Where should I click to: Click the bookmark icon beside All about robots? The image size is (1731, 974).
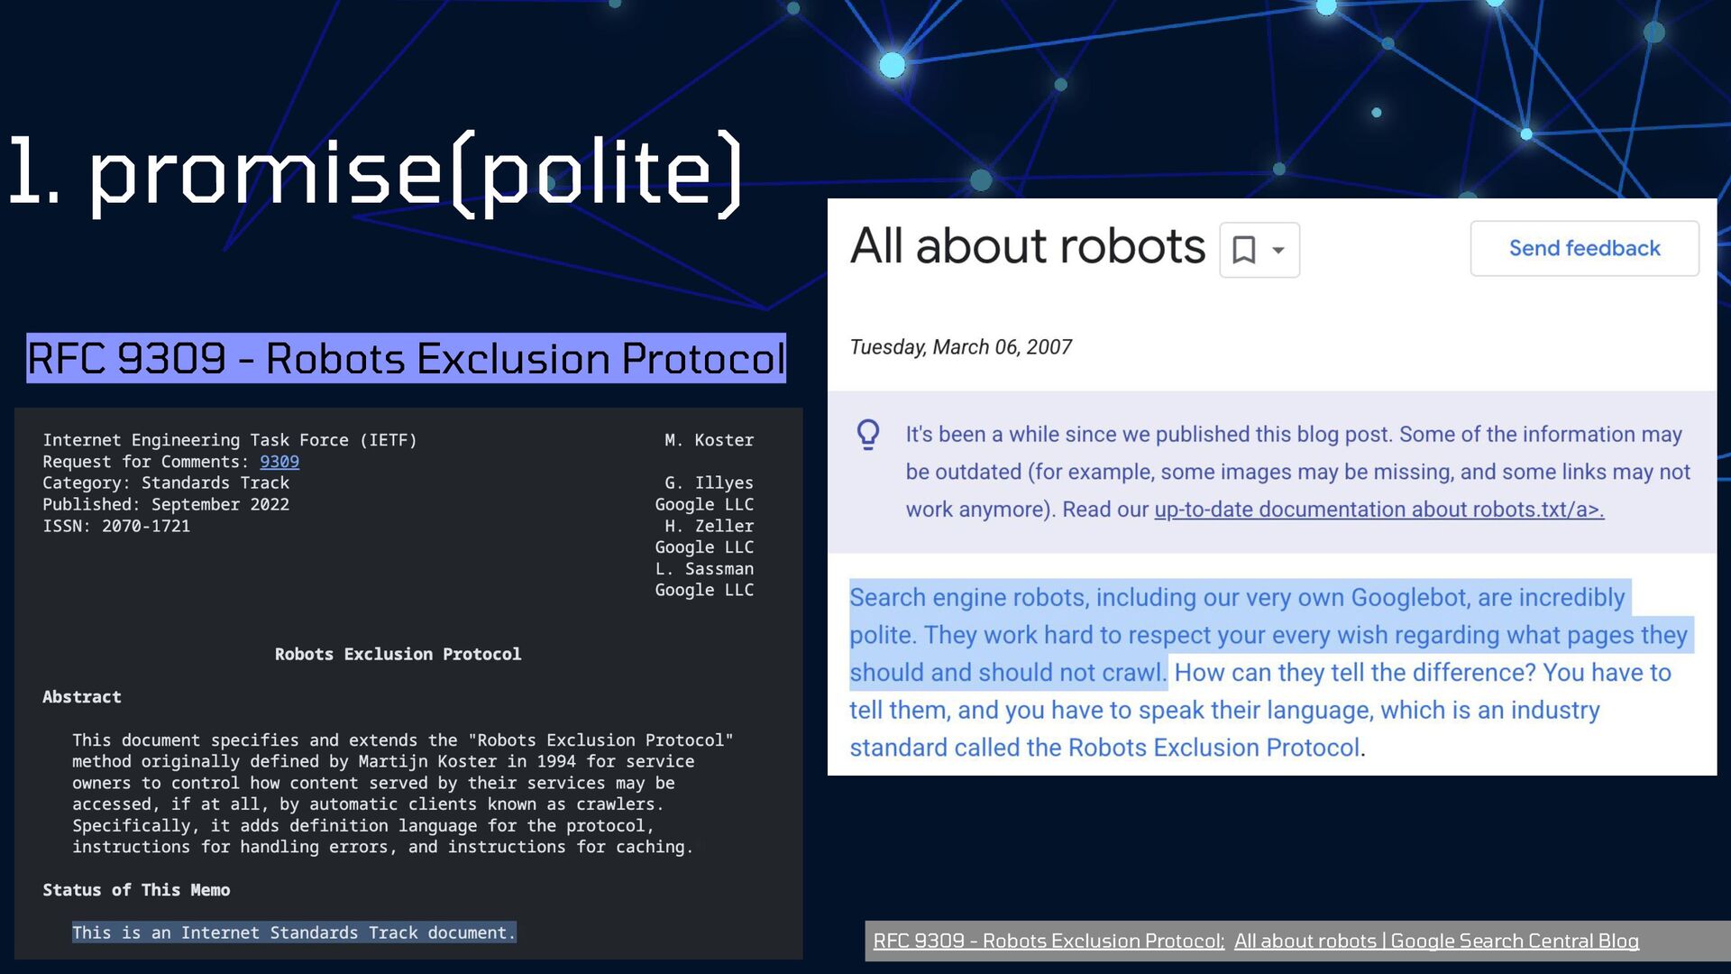click(x=1244, y=250)
